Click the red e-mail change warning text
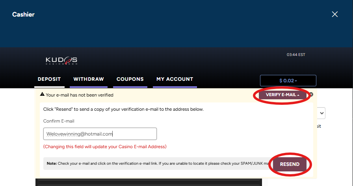353x186 pixels. click(x=105, y=147)
